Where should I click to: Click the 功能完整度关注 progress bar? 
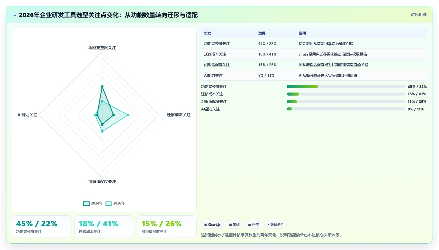click(346, 86)
